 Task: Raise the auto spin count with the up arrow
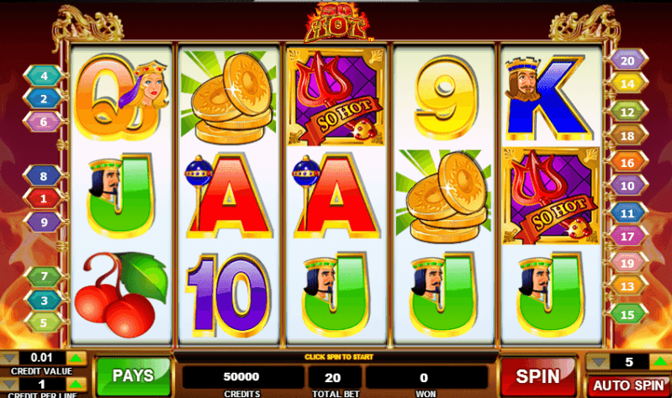660,363
